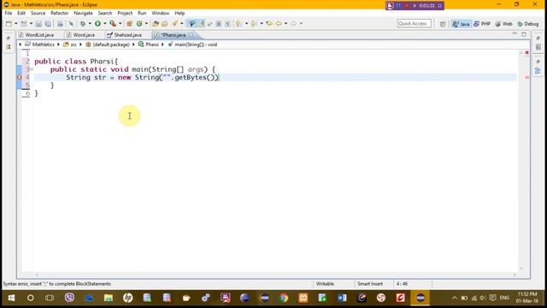The image size is (547, 308).
Task: Click the Back navigation arrow icon
Action: (x=279, y=24)
